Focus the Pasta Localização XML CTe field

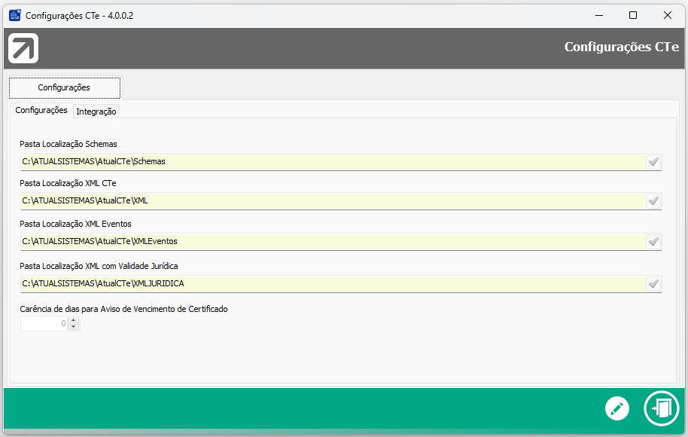coord(331,201)
